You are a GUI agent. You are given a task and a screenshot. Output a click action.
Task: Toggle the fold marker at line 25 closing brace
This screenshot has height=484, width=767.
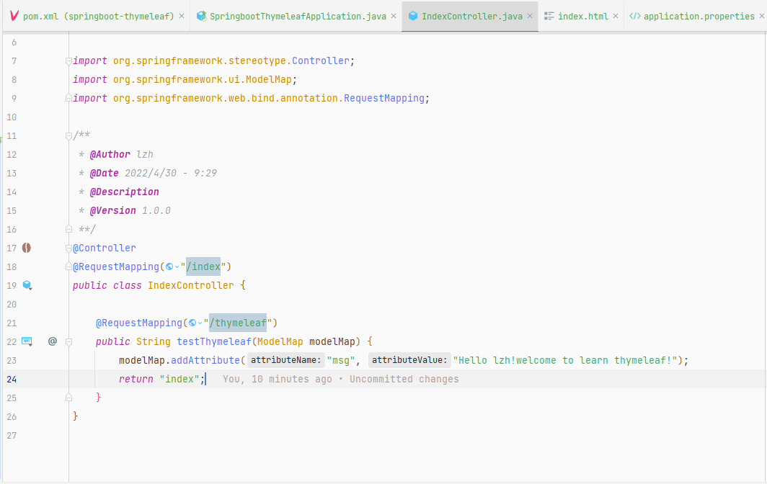click(68, 398)
